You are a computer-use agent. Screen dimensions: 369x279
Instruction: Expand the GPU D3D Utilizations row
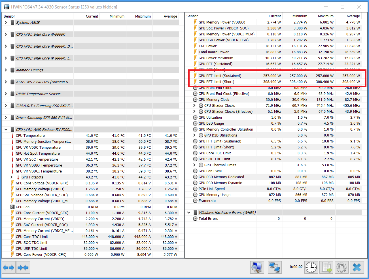194,135
